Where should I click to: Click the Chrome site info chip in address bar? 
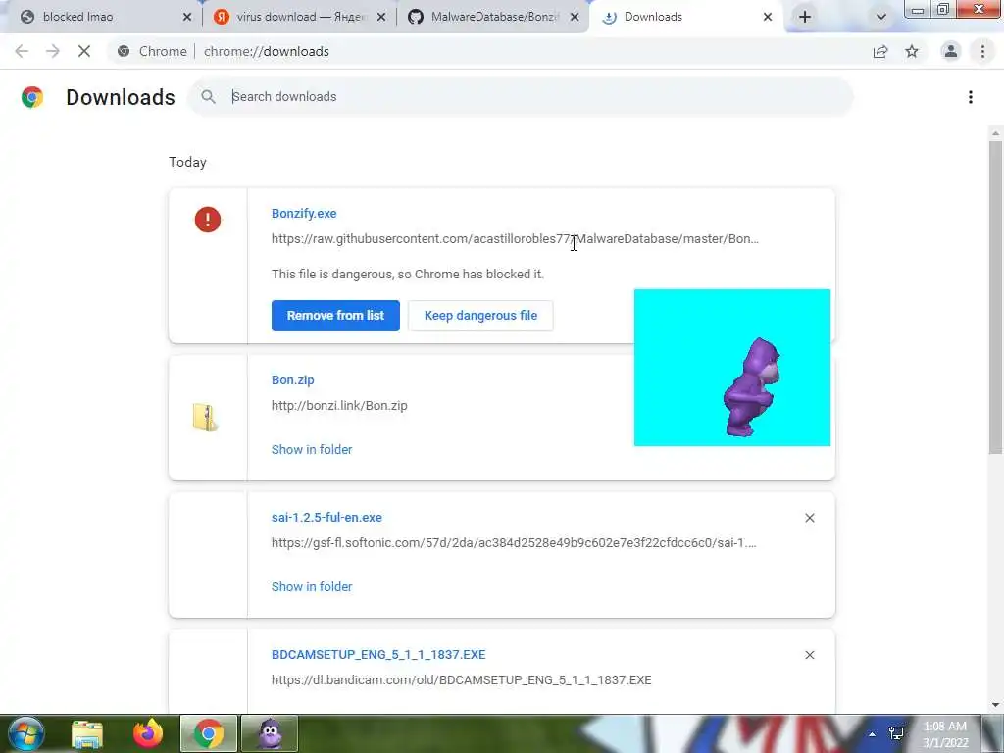coord(152,51)
